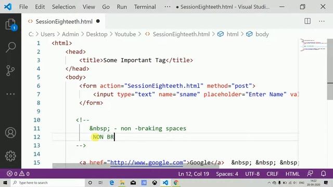Open Task View on taskbar
The height and width of the screenshot is (187, 333).
tap(100, 182)
